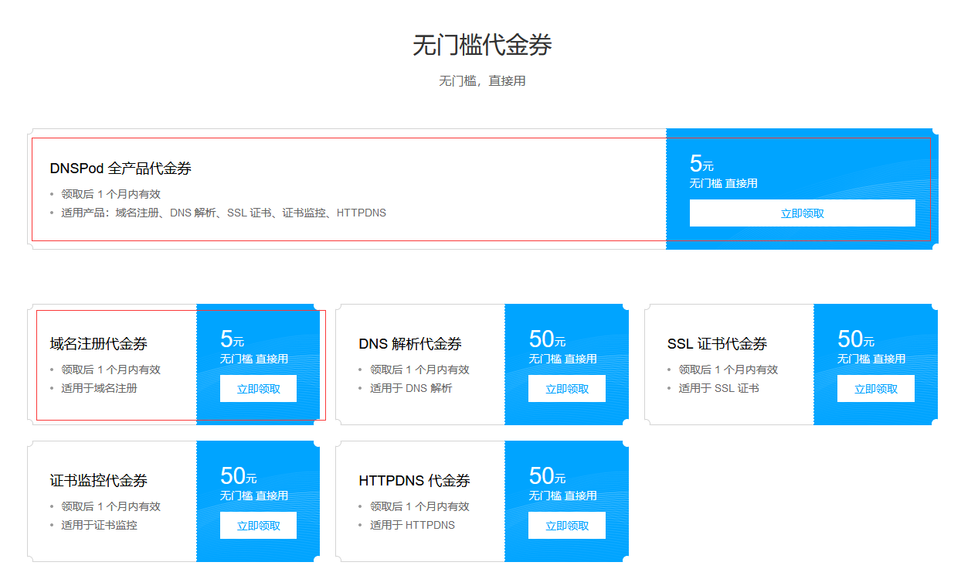This screenshot has width=961, height=586.
Task: Click 适用于 HTTPDNS text
Action: tap(413, 525)
